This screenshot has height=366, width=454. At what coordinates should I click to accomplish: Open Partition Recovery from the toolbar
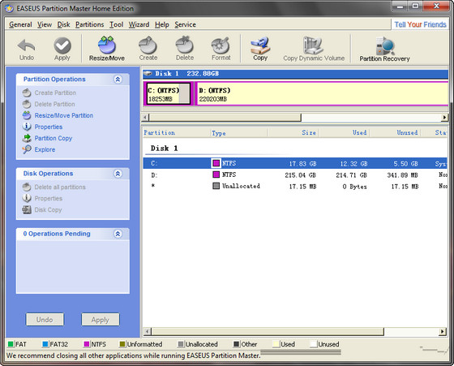pos(385,45)
